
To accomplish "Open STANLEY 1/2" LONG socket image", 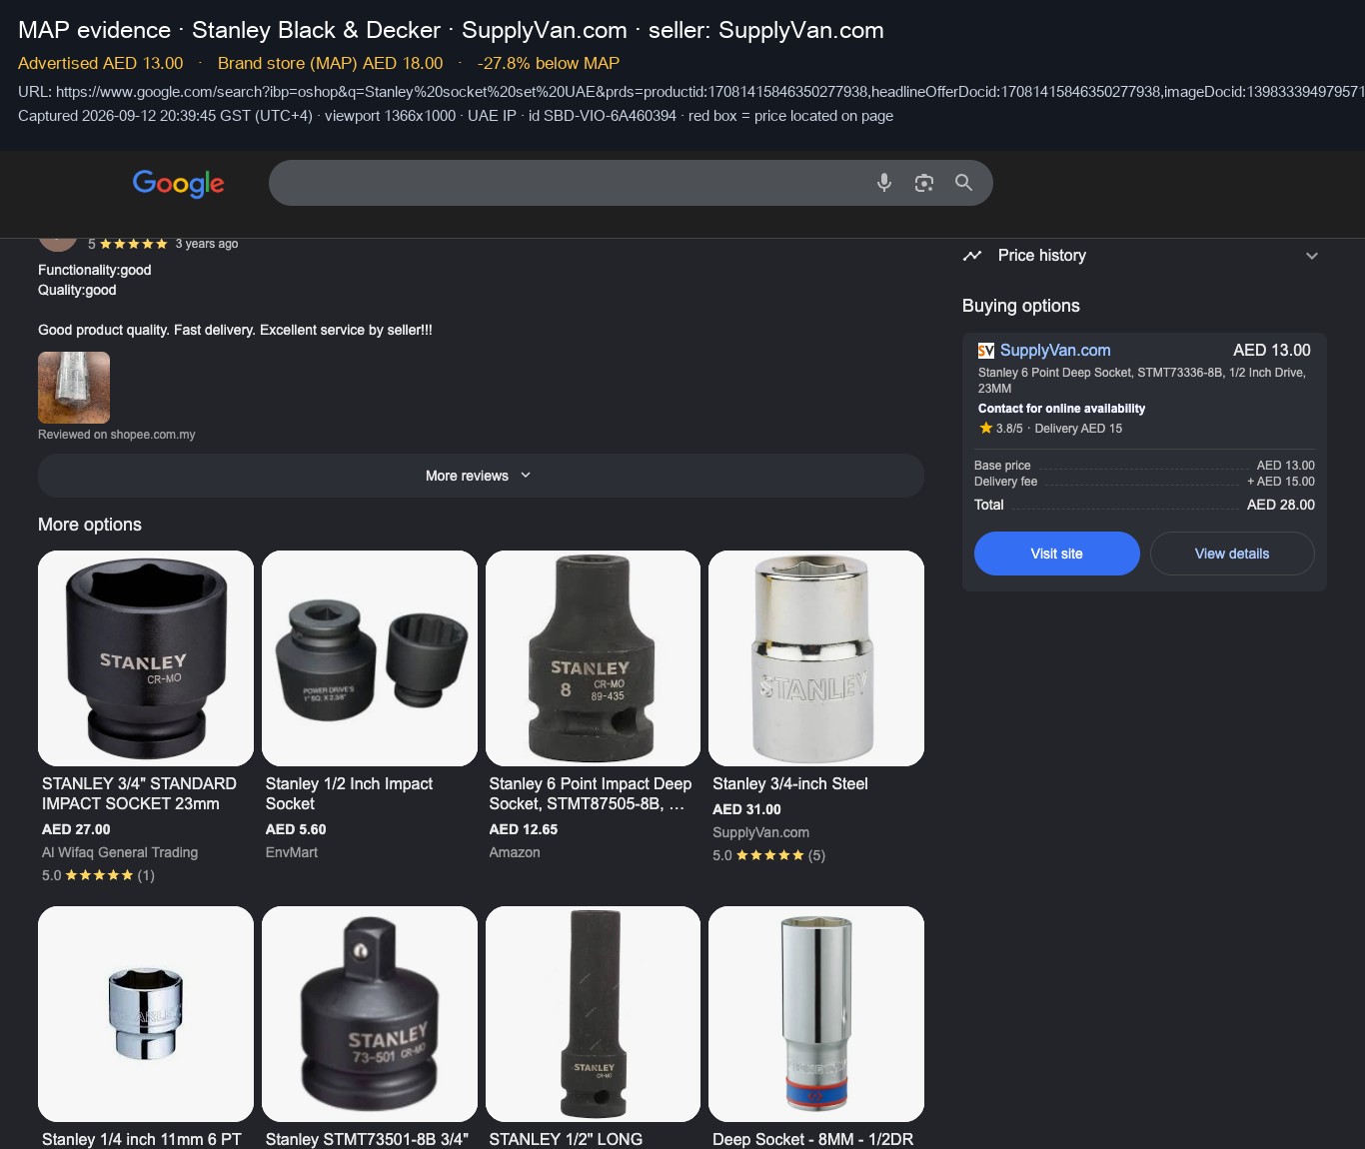I will pos(594,1014).
